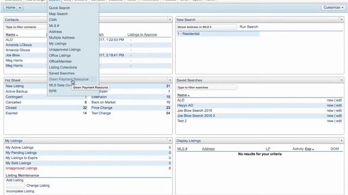
Task: Select the Address menu item
Action: pos(55,31)
